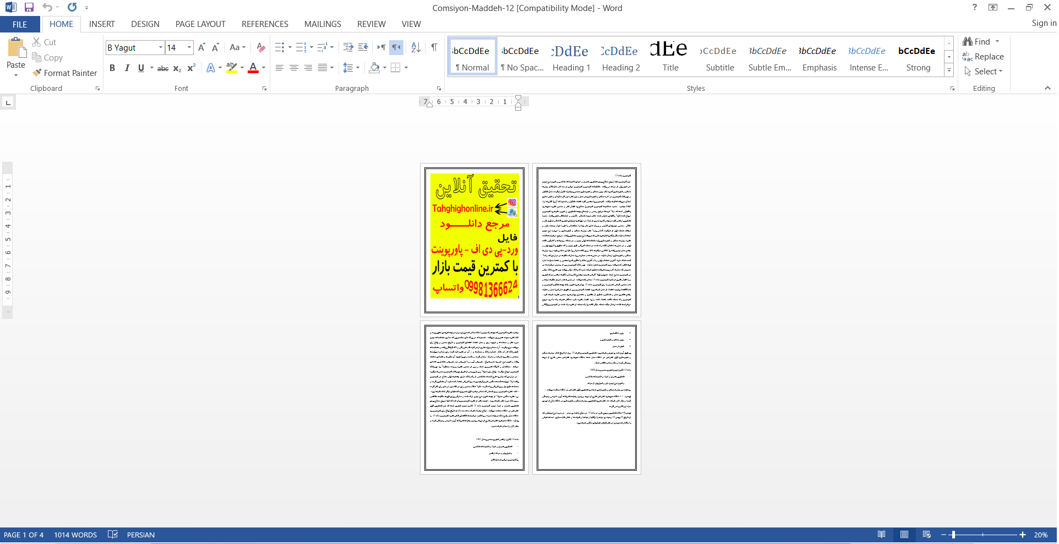Switch to Print Layout view icon
The width and height of the screenshot is (1059, 544).
(x=904, y=535)
